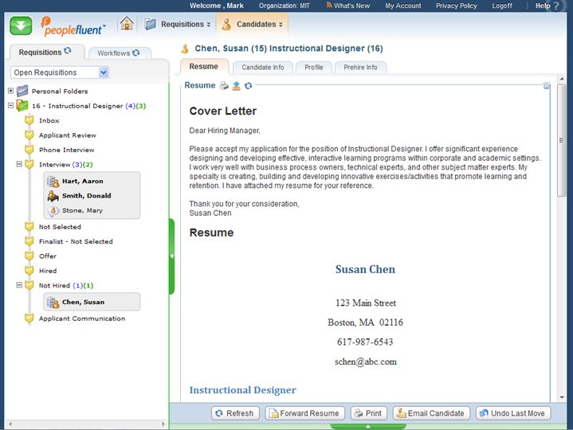This screenshot has height=430, width=573.
Task: Click the Logoff link
Action: pos(502,6)
